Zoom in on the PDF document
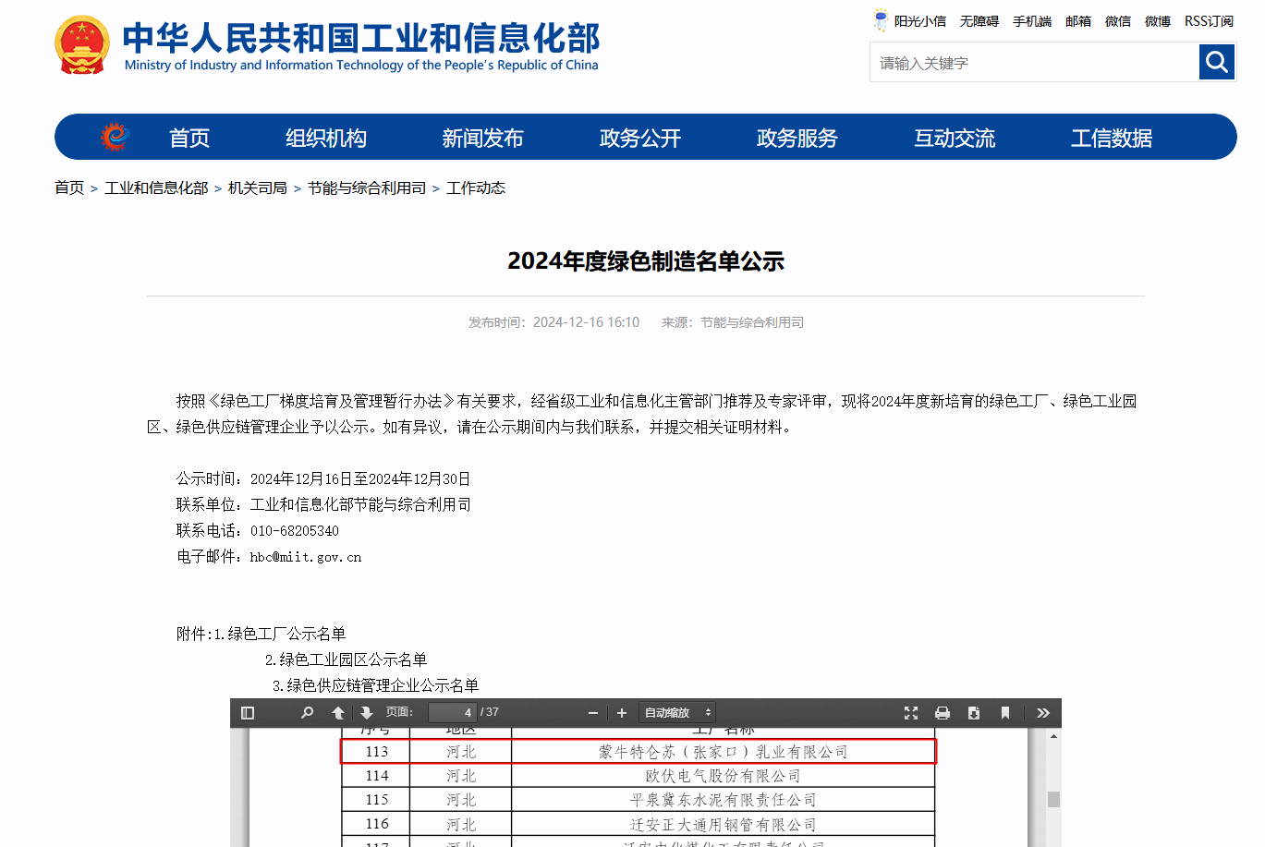Viewport: 1265px width, 847px height. (621, 712)
